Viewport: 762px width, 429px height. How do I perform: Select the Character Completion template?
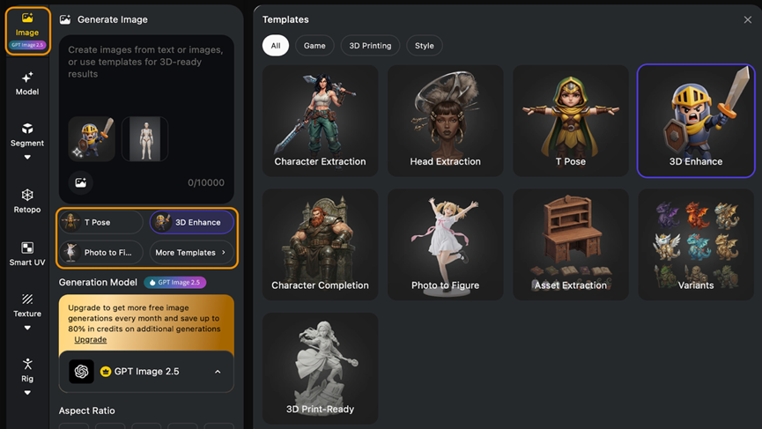(321, 244)
